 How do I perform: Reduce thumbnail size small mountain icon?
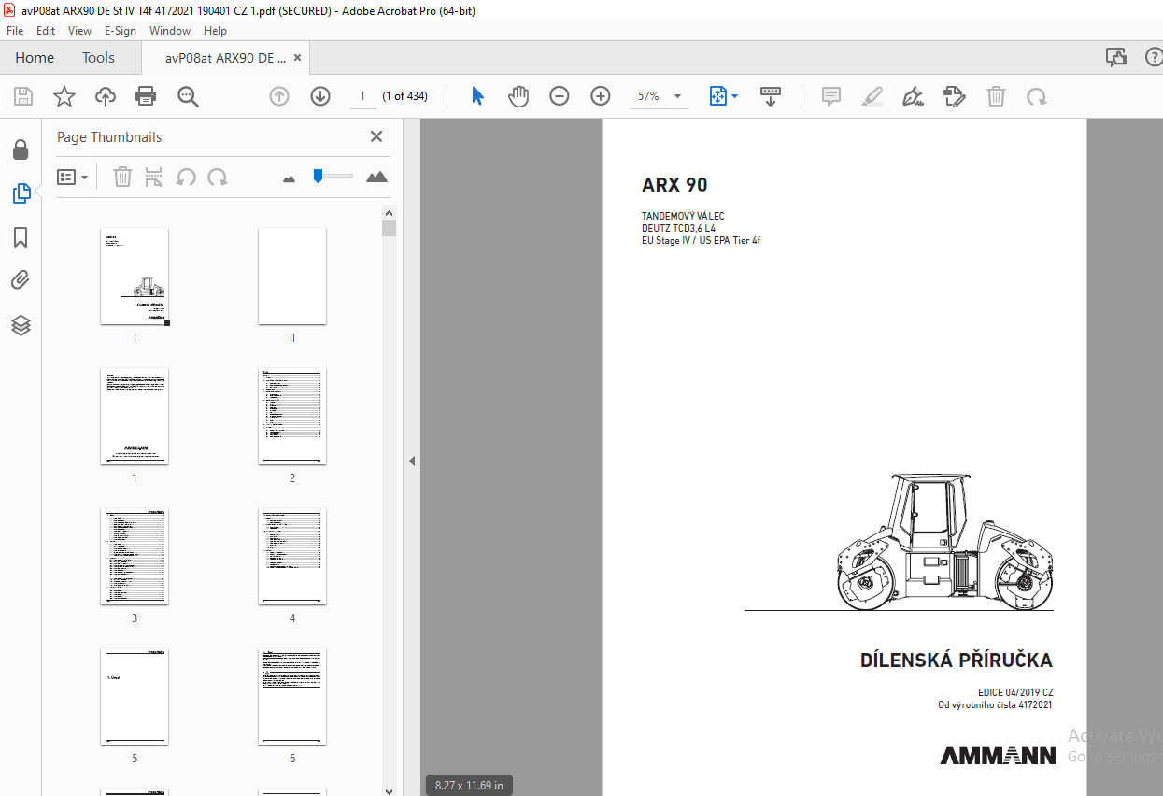(x=289, y=178)
